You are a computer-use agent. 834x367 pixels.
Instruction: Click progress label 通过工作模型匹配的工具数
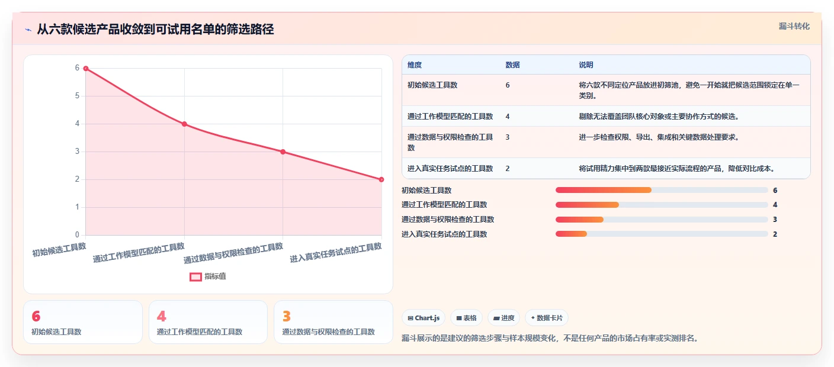[444, 205]
